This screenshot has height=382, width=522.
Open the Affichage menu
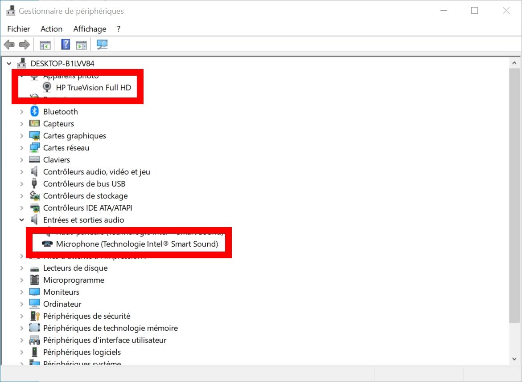pos(90,29)
